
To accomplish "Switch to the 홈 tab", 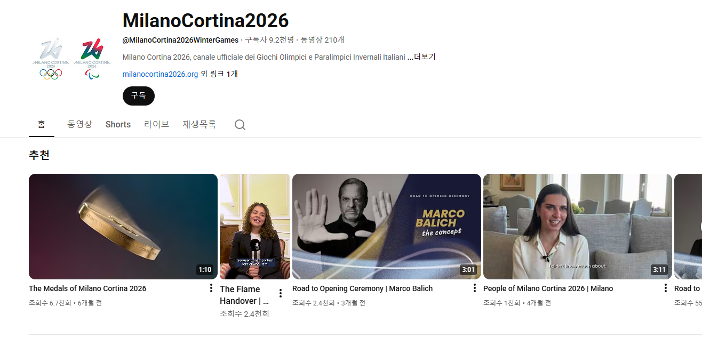I will pos(42,124).
